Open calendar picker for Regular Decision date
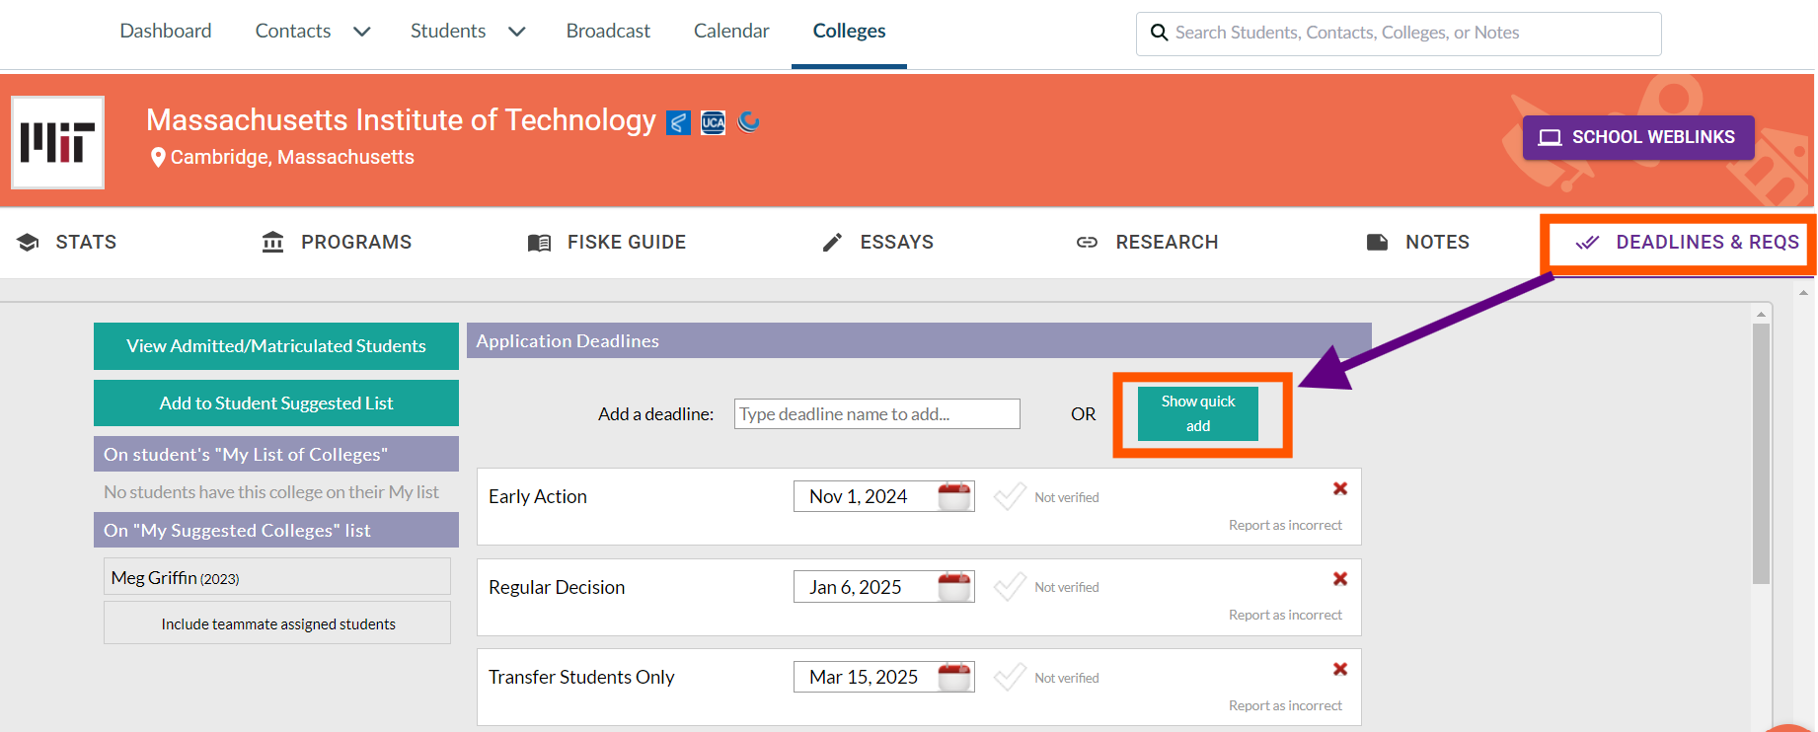The image size is (1818, 732). pos(954,587)
